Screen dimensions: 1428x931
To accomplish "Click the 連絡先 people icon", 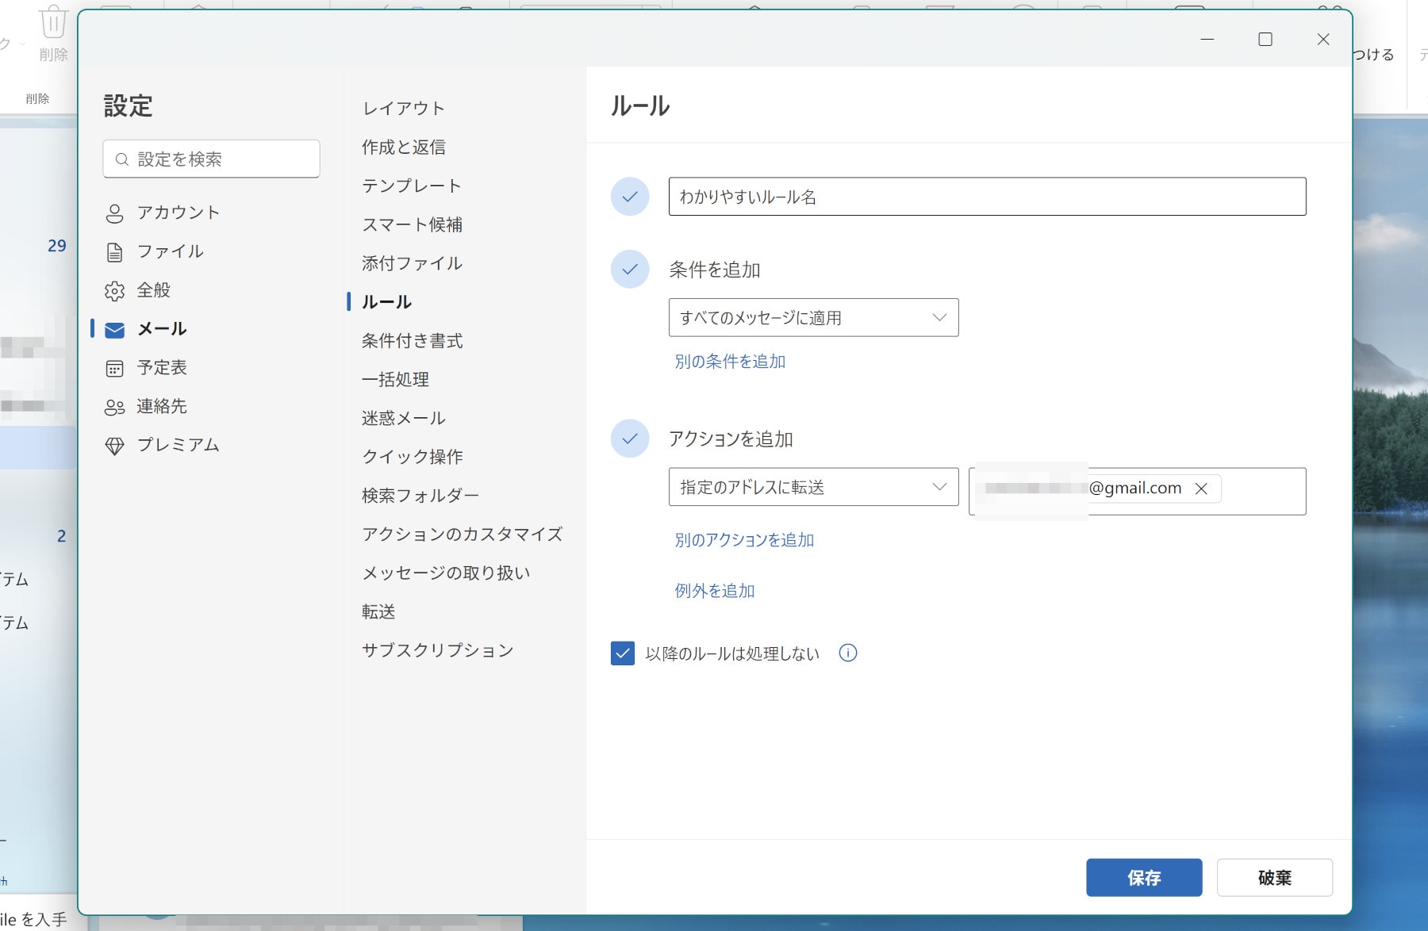I will click(115, 407).
